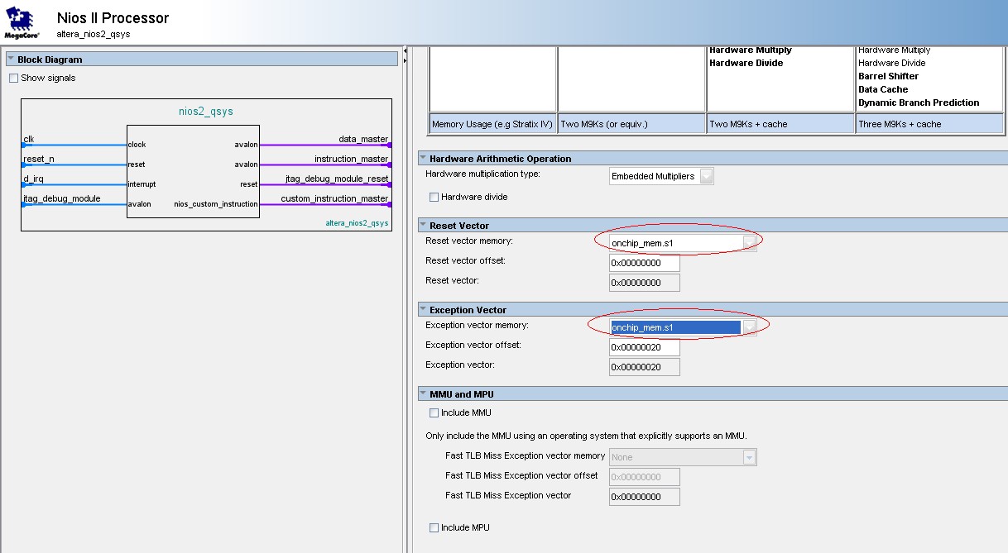Click the interrupt port inside the block

coord(142,184)
